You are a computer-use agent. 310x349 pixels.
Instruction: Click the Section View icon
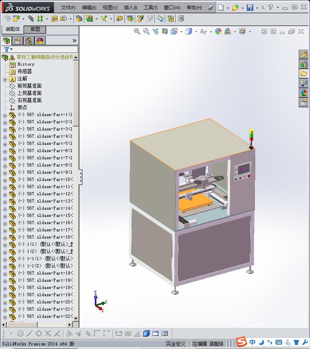164,31
